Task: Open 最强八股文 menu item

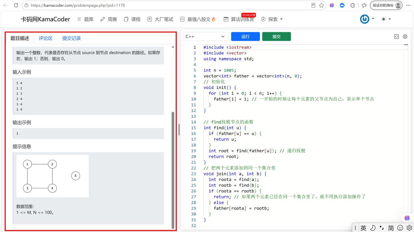Action: 198,19
